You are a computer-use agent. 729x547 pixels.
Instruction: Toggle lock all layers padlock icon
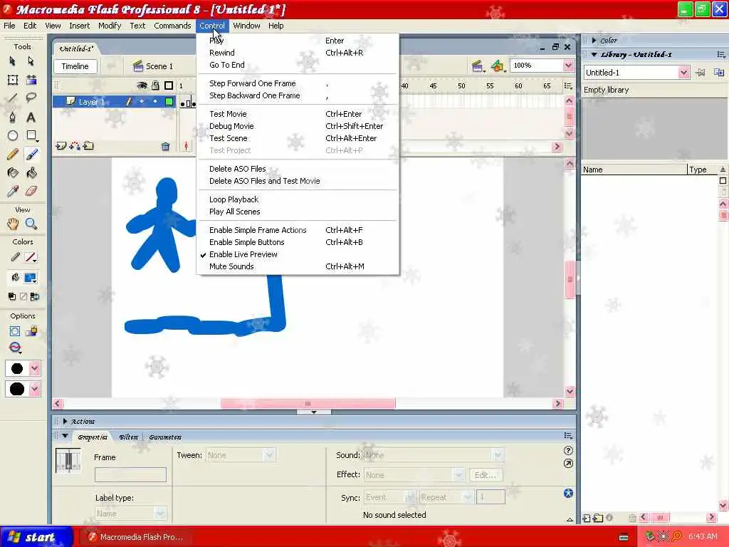coord(155,85)
